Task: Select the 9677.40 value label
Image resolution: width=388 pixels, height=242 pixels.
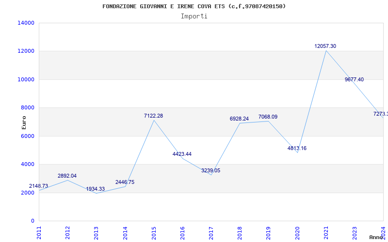Action: [x=354, y=80]
